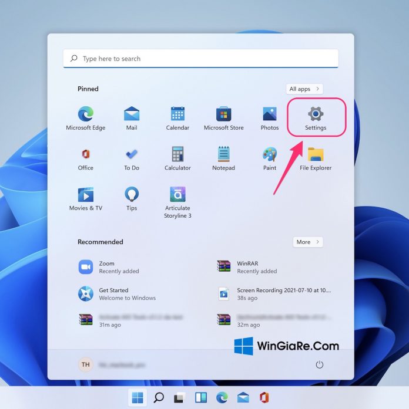Open the Paint app

coord(270,155)
